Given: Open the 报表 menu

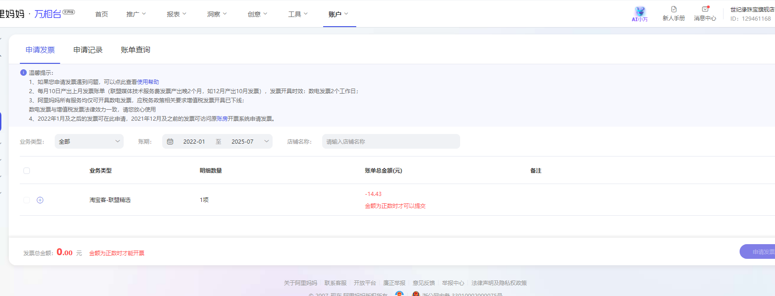Looking at the screenshot, I should [176, 14].
